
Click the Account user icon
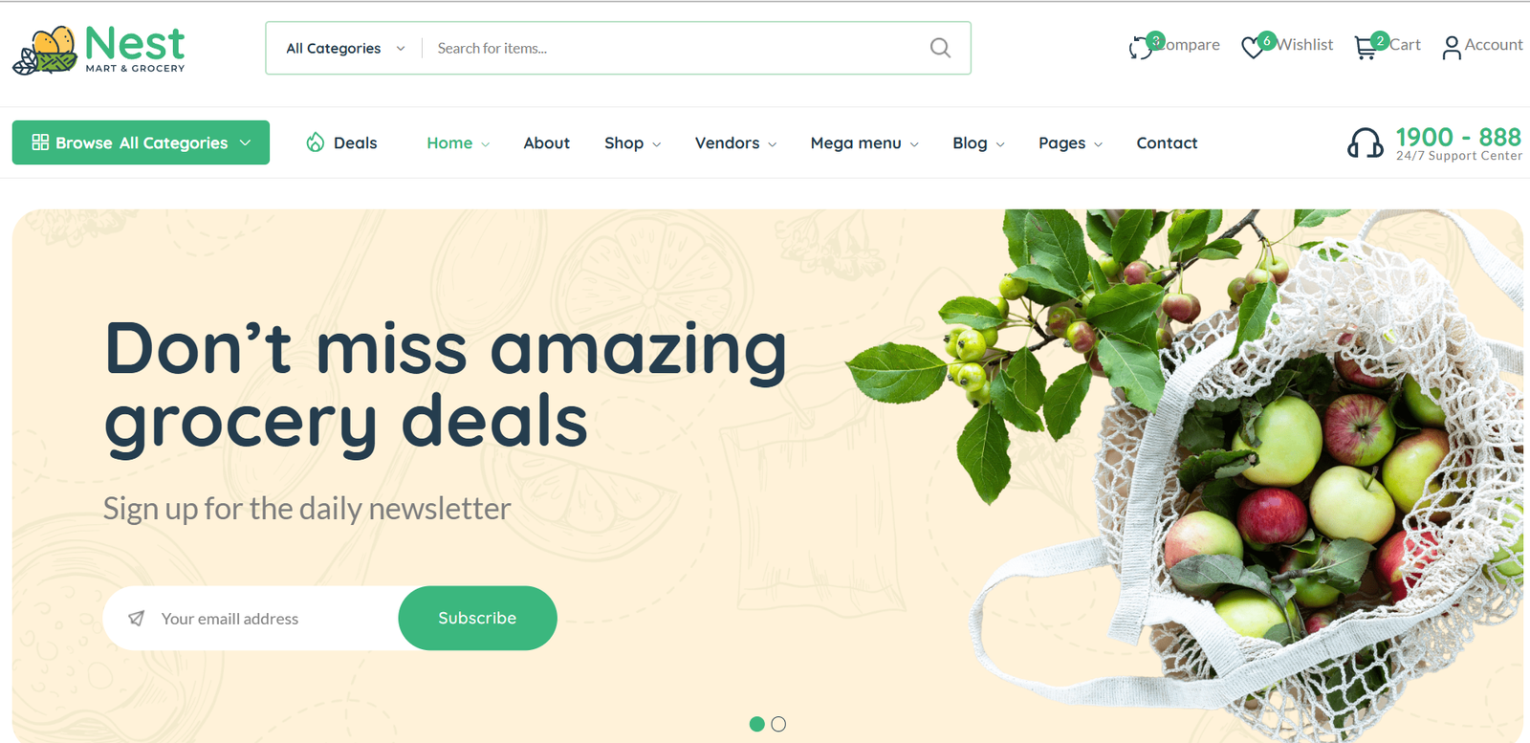tap(1452, 48)
